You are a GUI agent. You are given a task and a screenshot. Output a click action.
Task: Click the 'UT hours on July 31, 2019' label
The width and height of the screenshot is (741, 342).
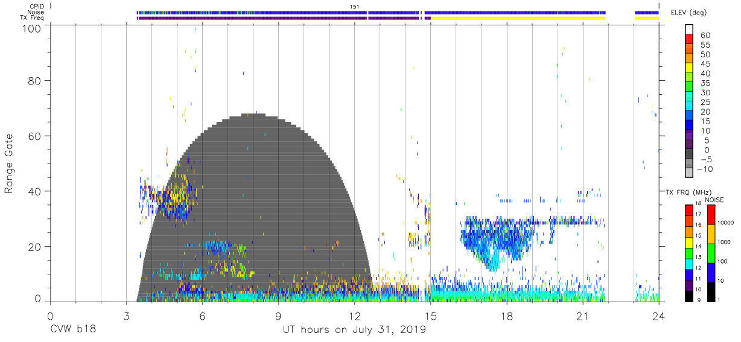(x=354, y=330)
